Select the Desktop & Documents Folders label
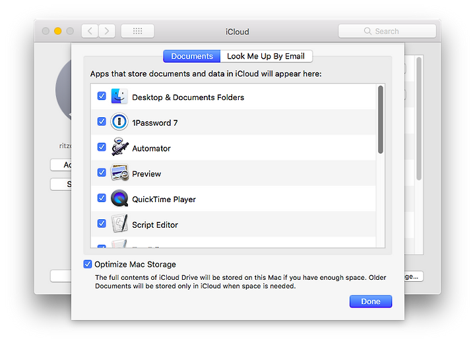This screenshot has width=475, height=343. [188, 97]
